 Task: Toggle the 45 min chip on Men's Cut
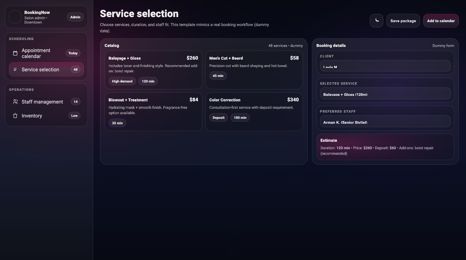pos(218,75)
